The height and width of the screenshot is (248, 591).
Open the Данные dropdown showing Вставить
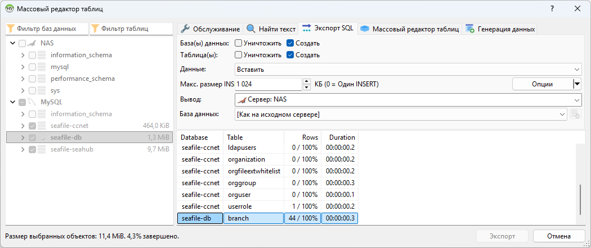408,70
